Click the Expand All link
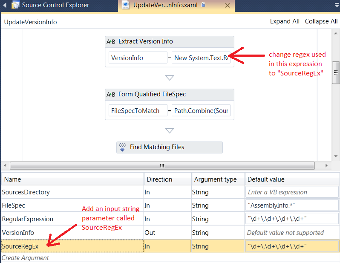Viewport: 340px width, 263px height. coord(285,21)
